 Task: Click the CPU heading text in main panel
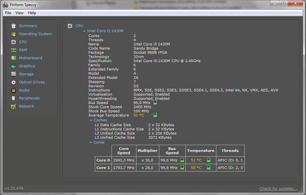(79, 26)
